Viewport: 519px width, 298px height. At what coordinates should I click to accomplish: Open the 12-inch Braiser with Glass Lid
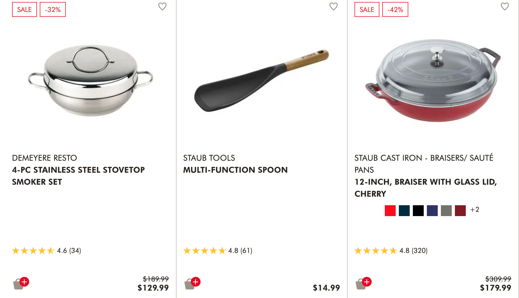(x=425, y=188)
